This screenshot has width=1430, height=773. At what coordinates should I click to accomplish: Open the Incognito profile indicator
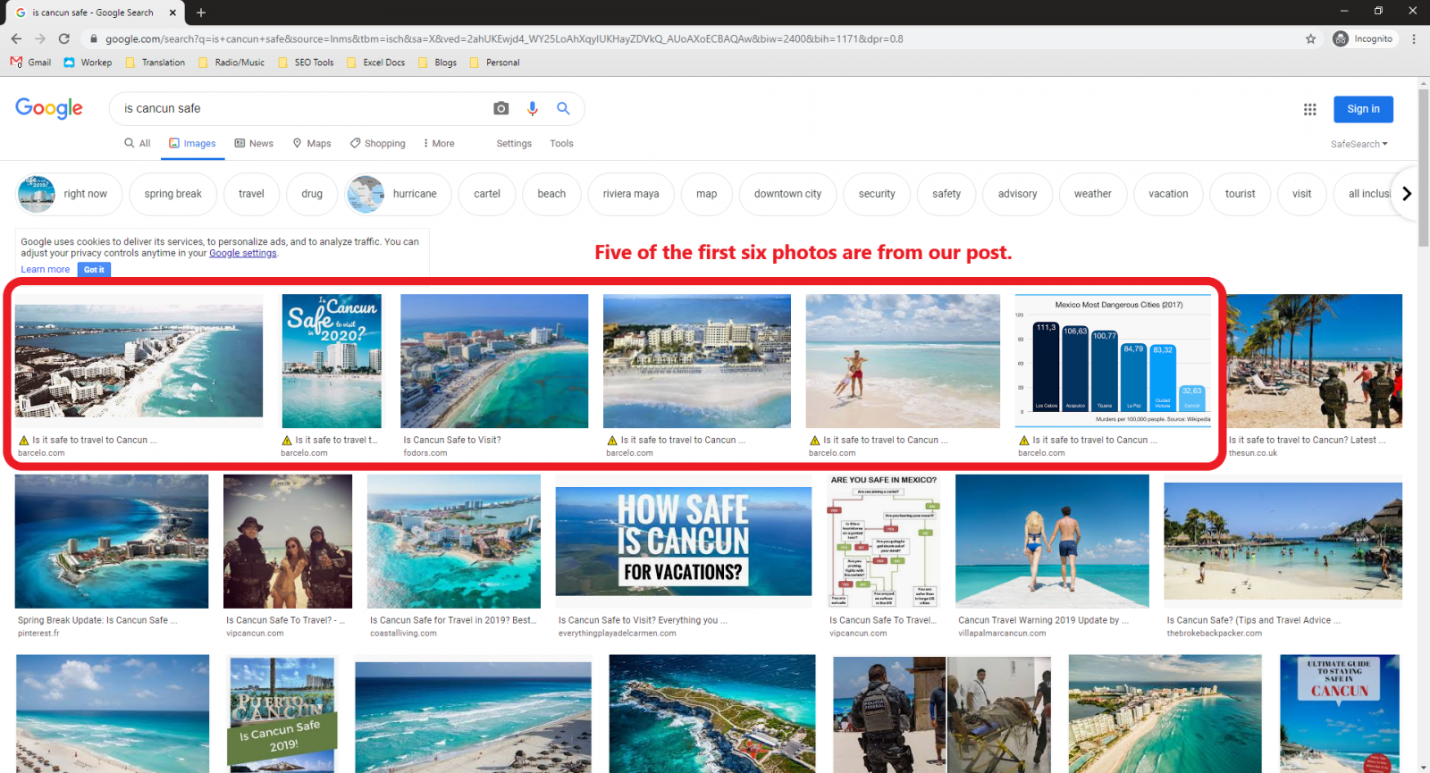[x=1363, y=38]
